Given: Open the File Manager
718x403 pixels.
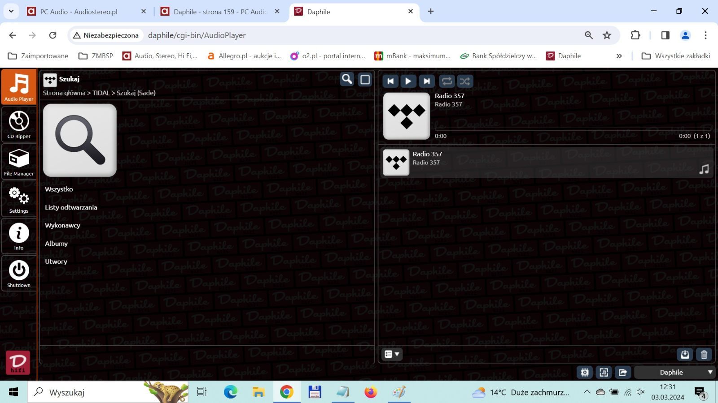Looking at the screenshot, I should point(19,162).
